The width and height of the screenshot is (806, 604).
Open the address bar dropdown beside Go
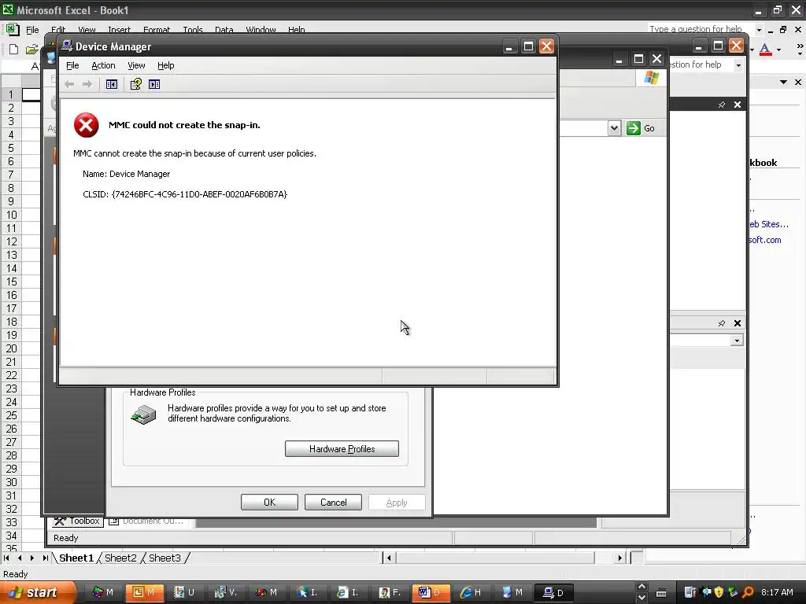pos(614,128)
